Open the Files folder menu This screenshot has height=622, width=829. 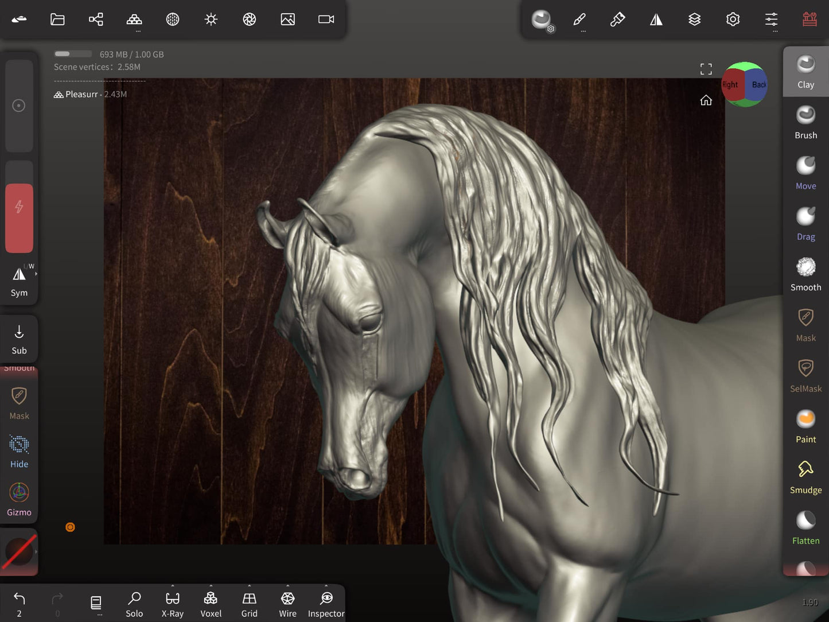click(x=57, y=20)
